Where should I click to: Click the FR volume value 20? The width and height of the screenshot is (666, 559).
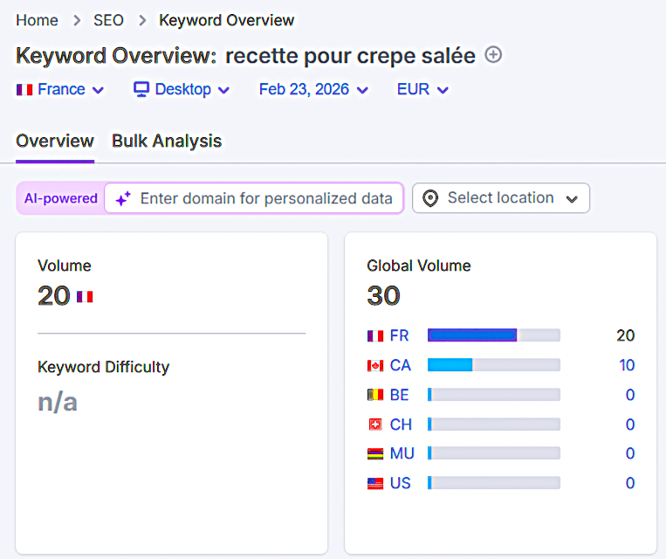[x=626, y=335]
